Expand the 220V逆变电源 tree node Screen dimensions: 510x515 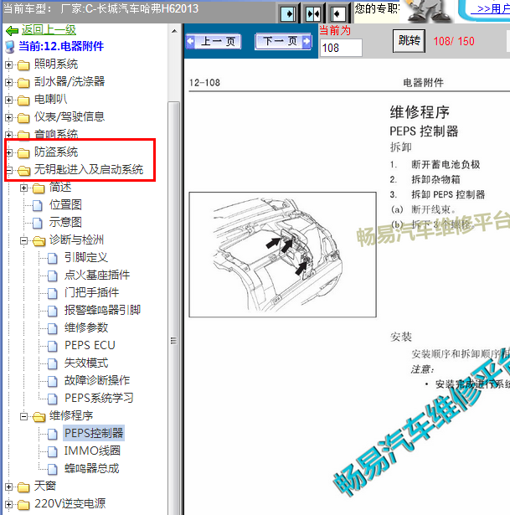9,504
